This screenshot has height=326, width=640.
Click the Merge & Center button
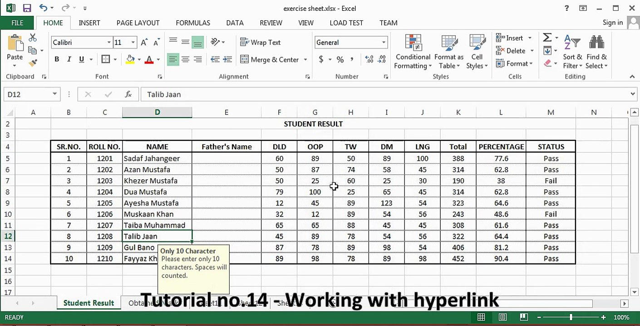pos(270,60)
